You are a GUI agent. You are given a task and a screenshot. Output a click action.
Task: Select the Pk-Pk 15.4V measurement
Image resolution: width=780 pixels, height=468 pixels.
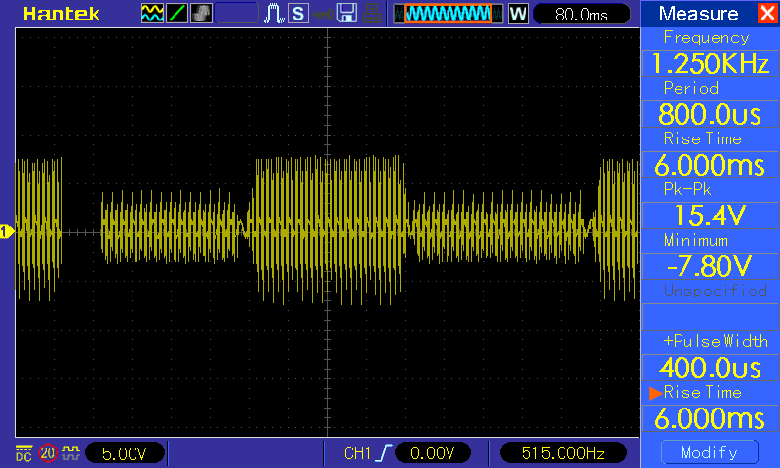(x=710, y=215)
